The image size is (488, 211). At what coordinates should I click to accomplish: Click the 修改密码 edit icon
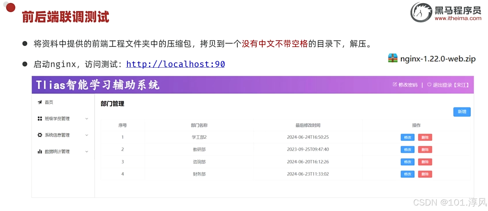click(x=395, y=84)
